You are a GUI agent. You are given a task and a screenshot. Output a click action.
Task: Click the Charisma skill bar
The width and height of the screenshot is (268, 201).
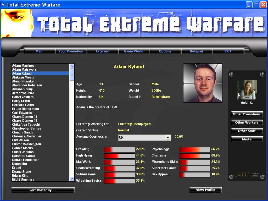click(x=194, y=156)
